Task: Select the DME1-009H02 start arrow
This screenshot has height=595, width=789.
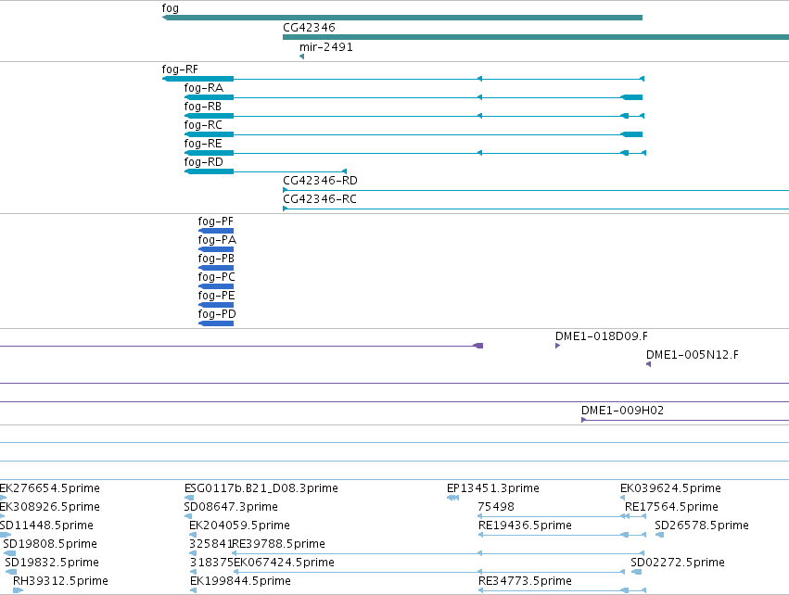Action: click(x=584, y=420)
